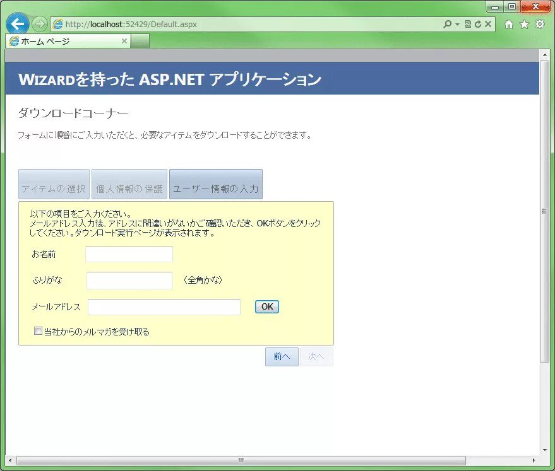Click the お名前 text field
Screen dimensions: 555x471
[x=129, y=254]
